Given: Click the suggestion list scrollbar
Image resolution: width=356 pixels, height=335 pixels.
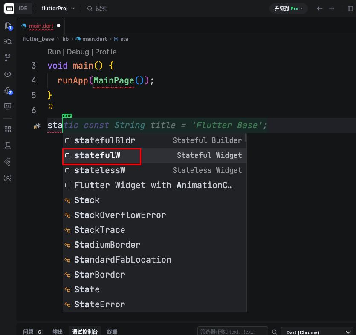Looking at the screenshot, I should pyautogui.click(x=245, y=140).
